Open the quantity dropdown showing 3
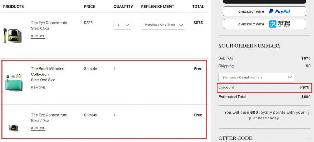Screen dimensions: 314x142 [122, 25]
